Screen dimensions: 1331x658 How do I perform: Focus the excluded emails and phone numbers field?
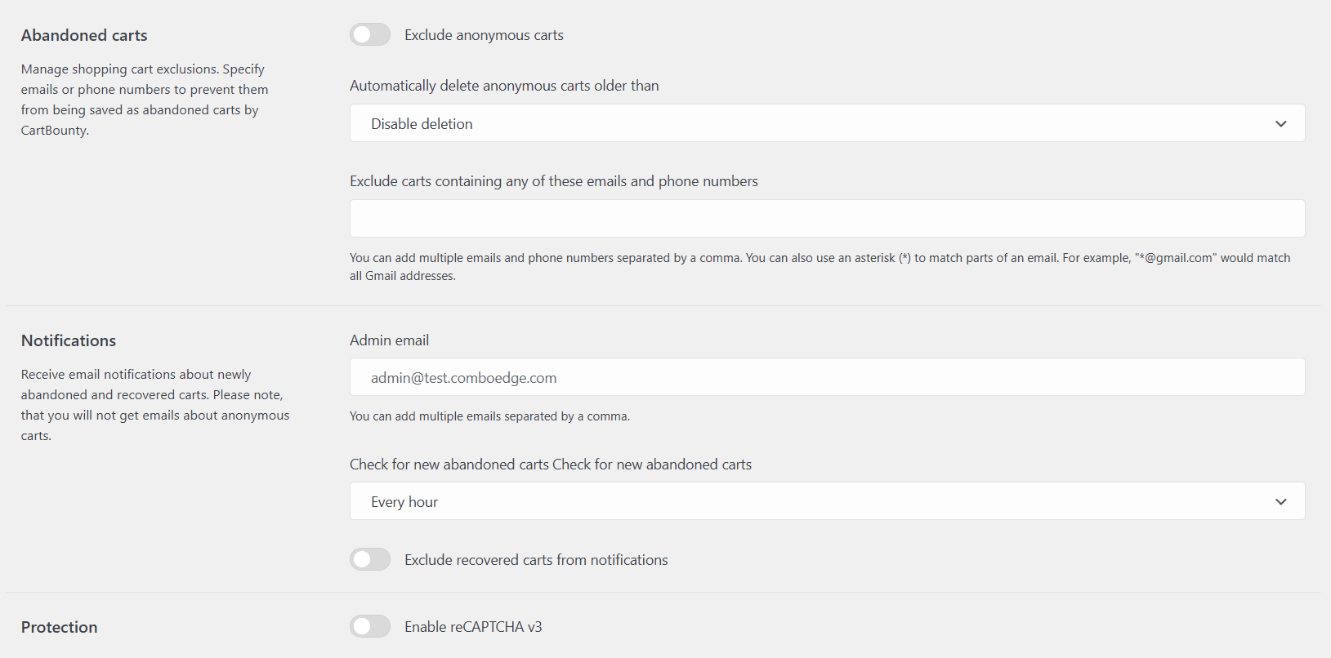tap(826, 219)
